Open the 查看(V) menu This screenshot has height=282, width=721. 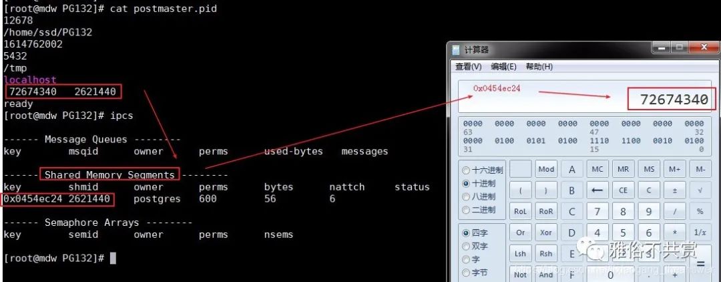[x=468, y=67]
